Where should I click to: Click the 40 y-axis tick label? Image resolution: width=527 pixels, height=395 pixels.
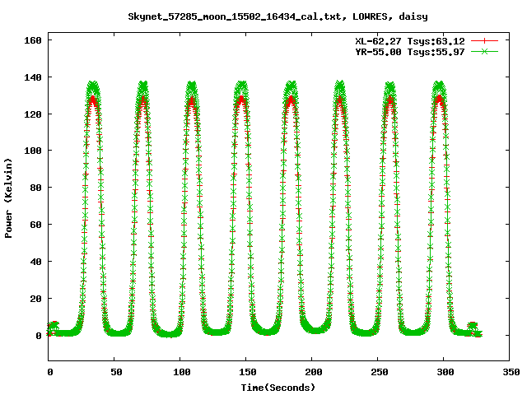35,262
